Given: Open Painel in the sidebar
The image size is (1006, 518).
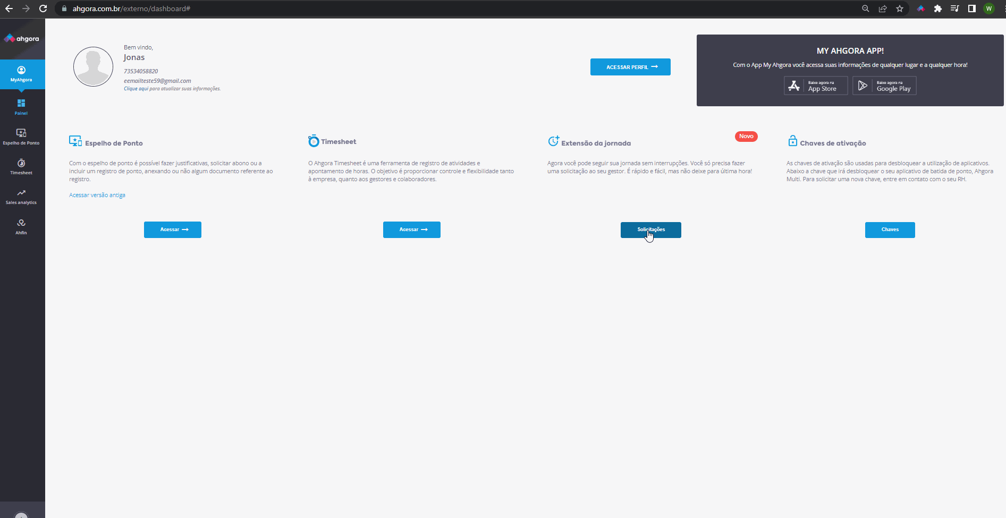Looking at the screenshot, I should click(21, 106).
